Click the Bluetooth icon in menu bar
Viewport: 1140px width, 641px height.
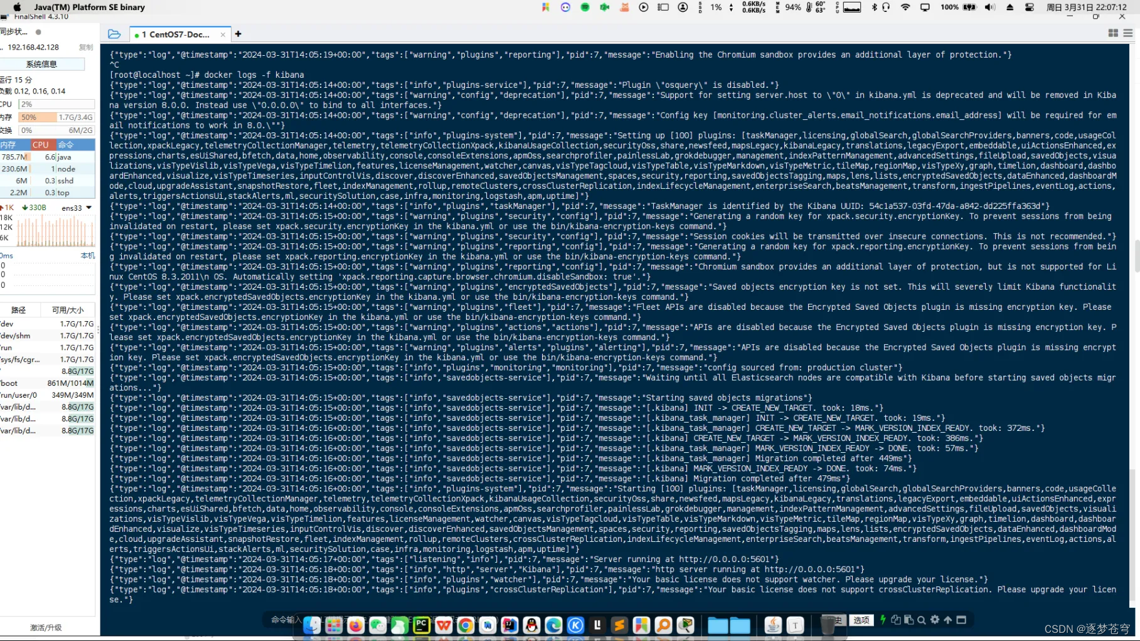coord(875,7)
